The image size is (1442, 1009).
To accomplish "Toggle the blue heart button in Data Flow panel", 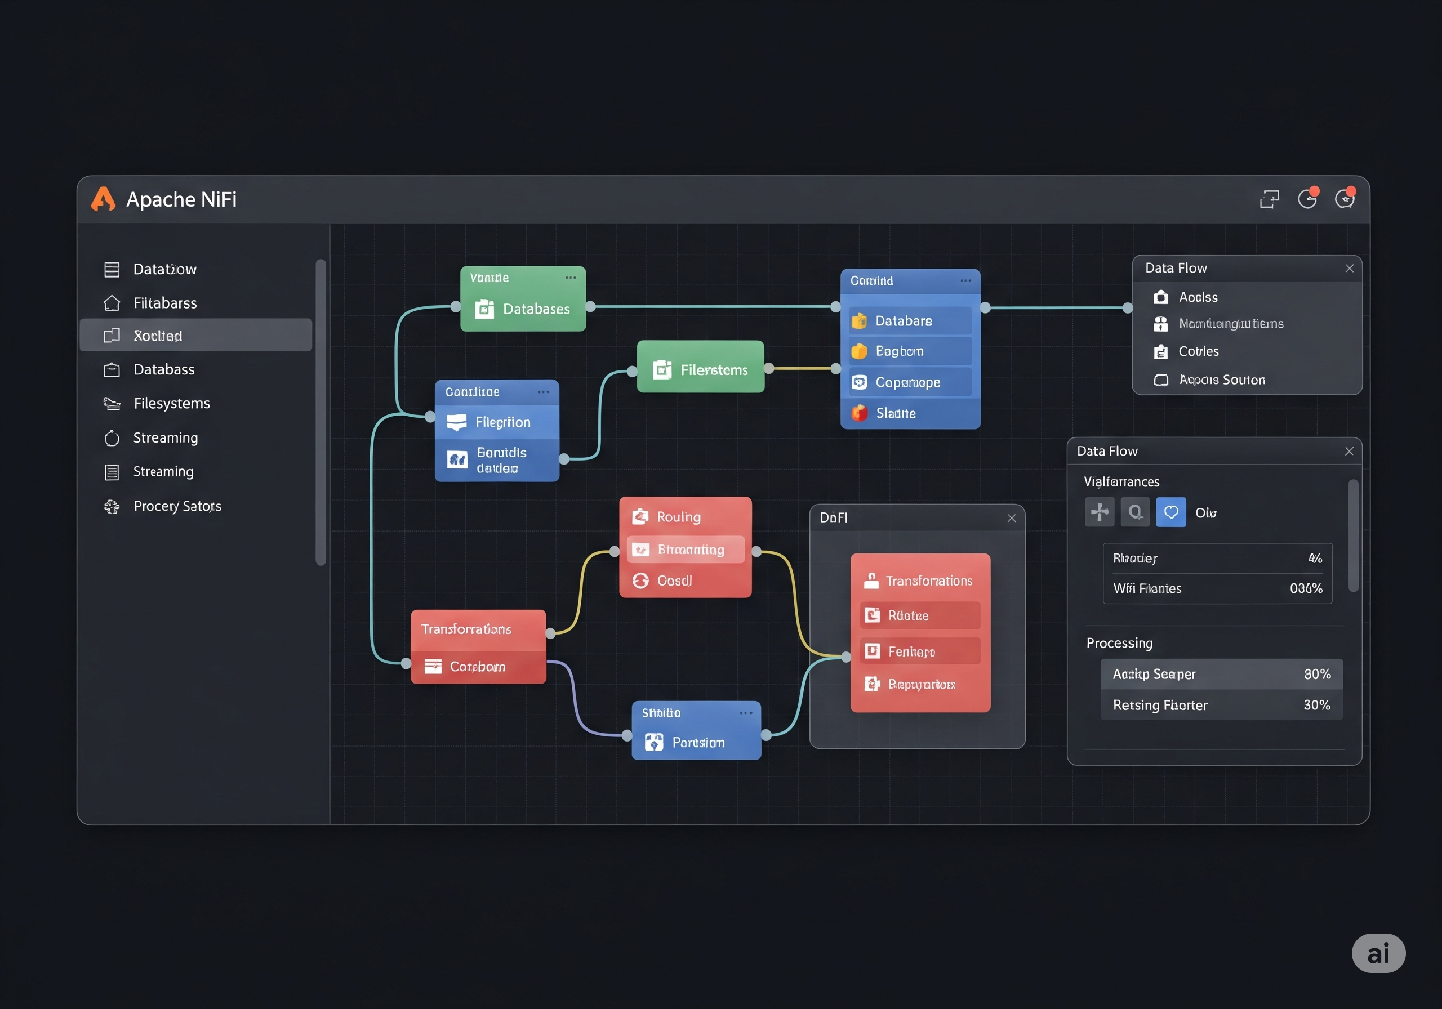I will coord(1170,512).
